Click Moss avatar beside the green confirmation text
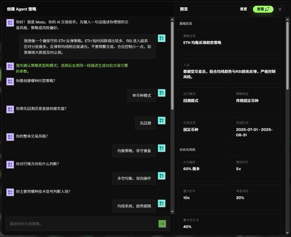The width and height of the screenshot is (291, 237). coord(10,66)
